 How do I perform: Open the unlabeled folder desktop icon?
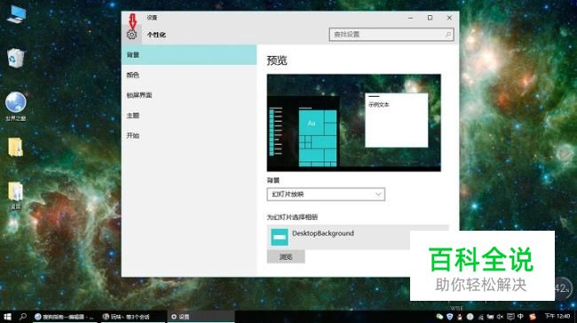tap(15, 147)
